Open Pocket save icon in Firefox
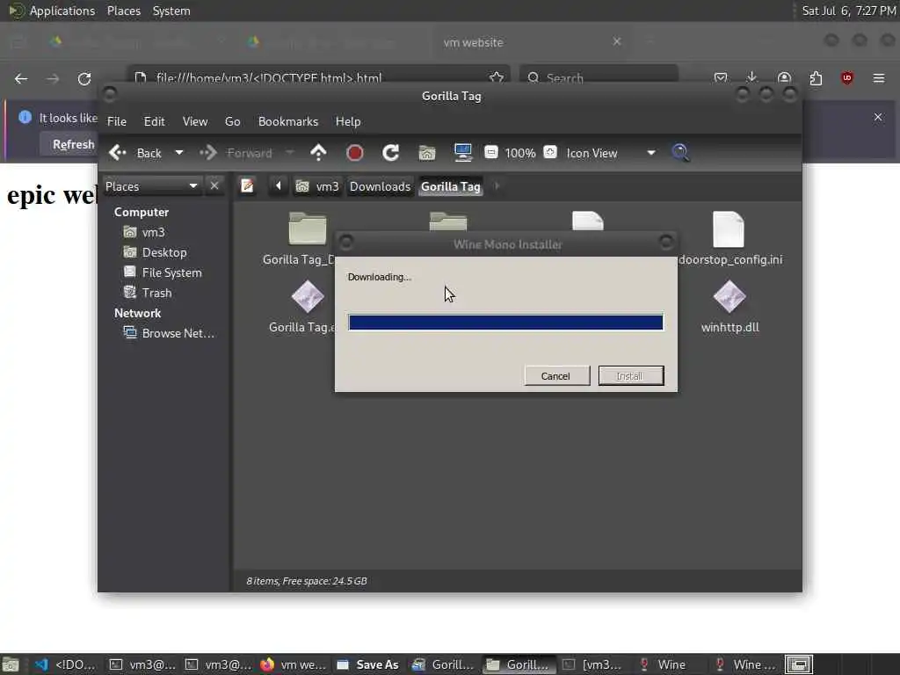 pyautogui.click(x=721, y=77)
